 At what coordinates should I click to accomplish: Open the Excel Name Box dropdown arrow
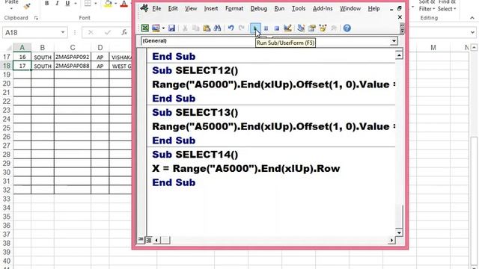pos(63,32)
